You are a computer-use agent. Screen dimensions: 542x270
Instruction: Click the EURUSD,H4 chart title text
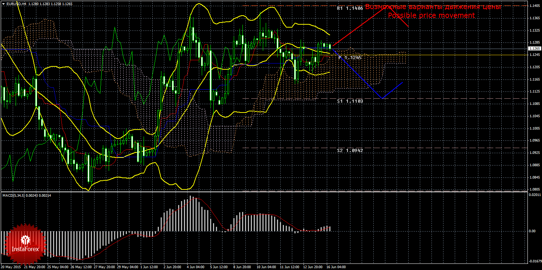pyautogui.click(x=16, y=4)
